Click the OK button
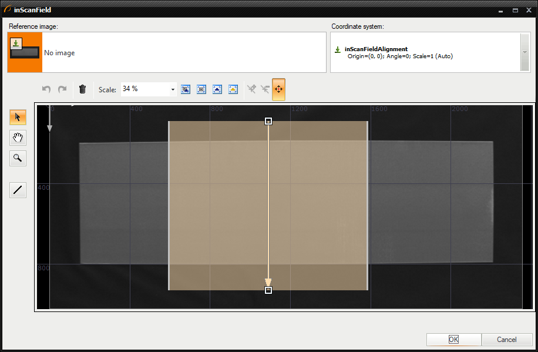The image size is (538, 352). 453,340
